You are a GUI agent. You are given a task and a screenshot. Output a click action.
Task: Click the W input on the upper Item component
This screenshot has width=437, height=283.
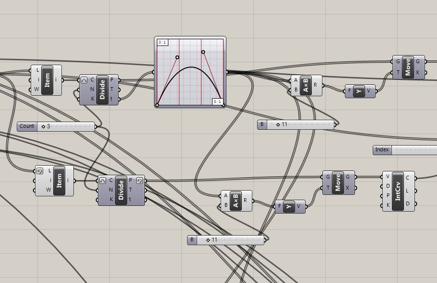(36, 90)
